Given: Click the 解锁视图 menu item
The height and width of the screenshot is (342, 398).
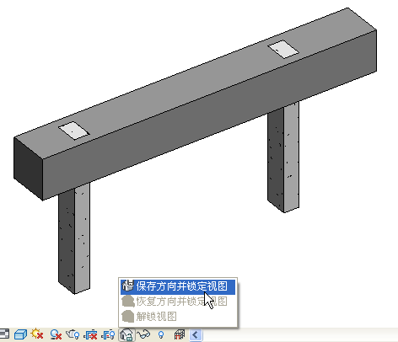Looking at the screenshot, I should 178,317.
